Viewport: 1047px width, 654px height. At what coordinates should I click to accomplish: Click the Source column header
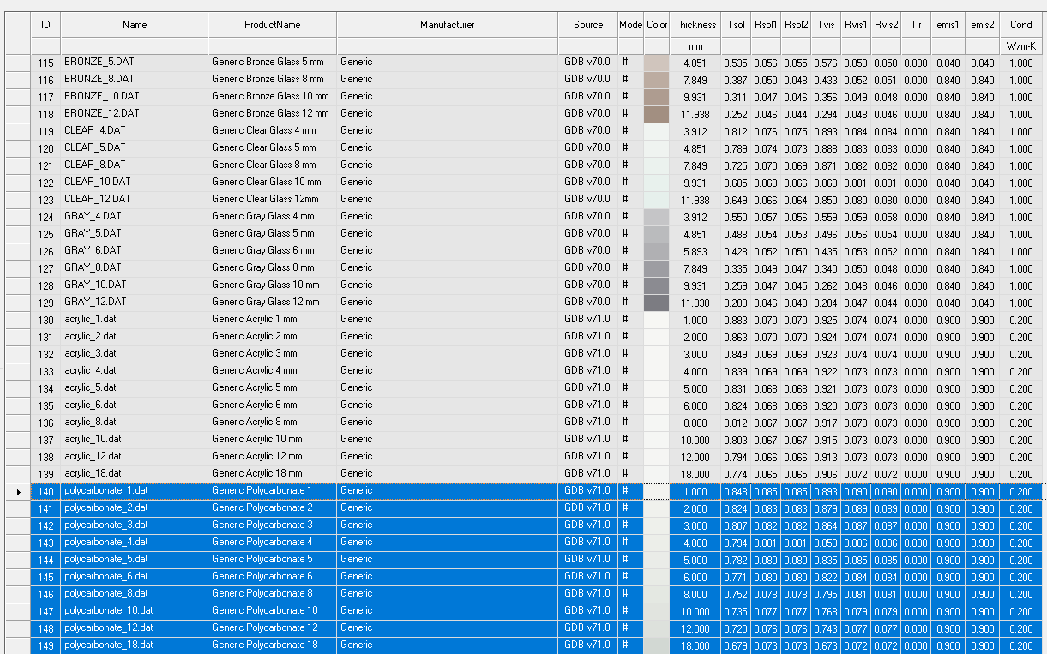pos(588,25)
